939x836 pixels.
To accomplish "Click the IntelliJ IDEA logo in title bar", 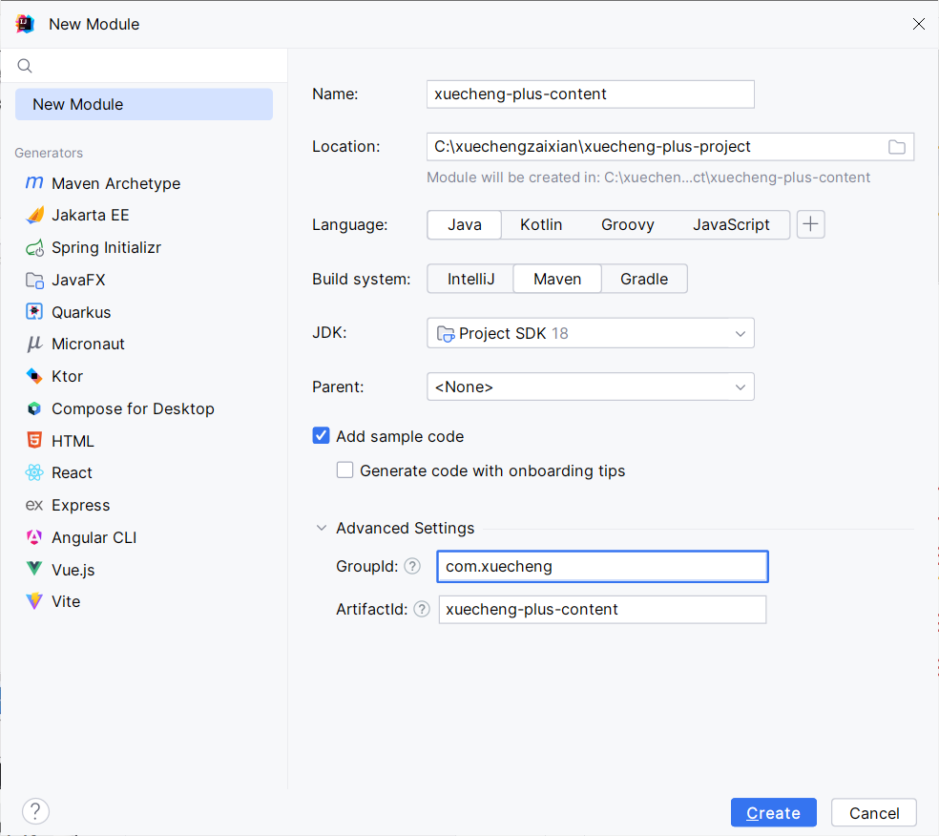I will point(25,24).
